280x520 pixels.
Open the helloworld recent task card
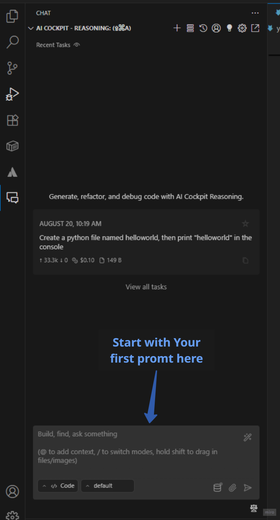[x=146, y=242]
